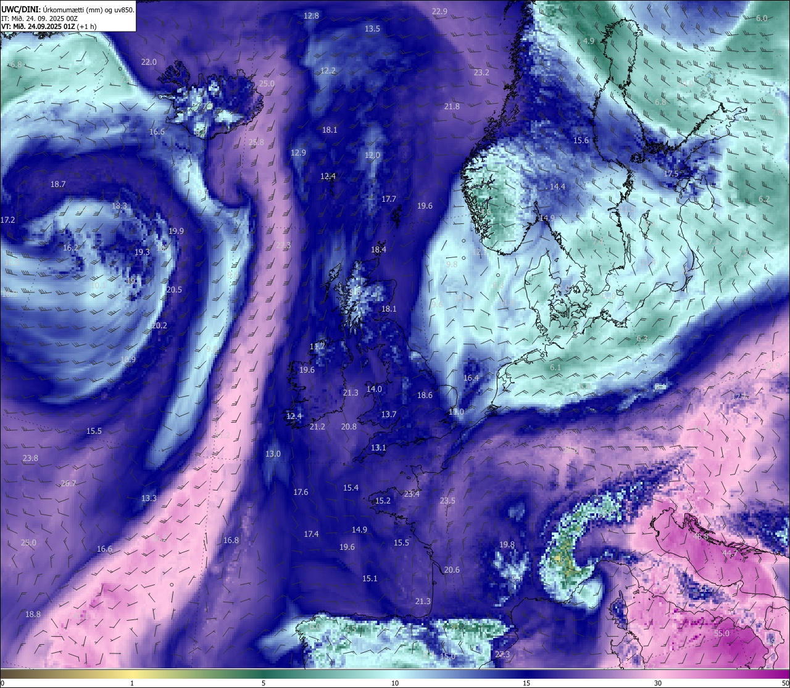Click the value 15.2 on the map
This screenshot has height=688, width=790.
coord(383,500)
